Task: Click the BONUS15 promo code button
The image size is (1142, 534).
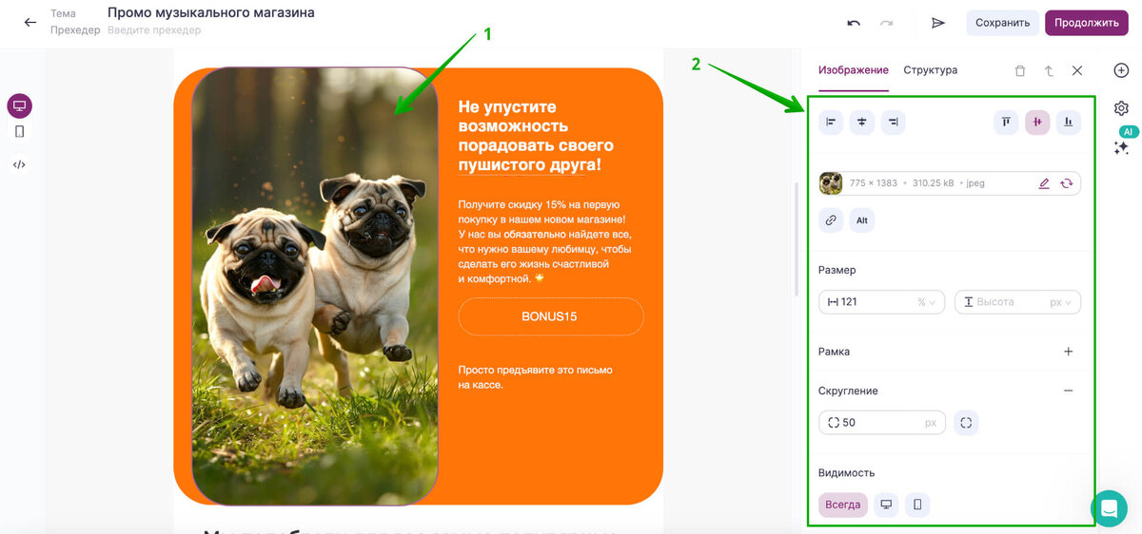Action: coord(551,316)
